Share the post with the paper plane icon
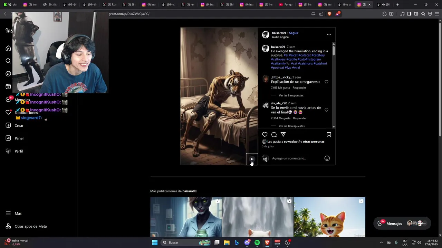442x248 pixels. pyautogui.click(x=283, y=135)
